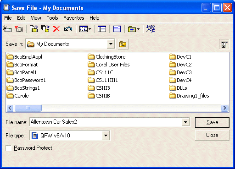Open the Help menu
Image resolution: width=235 pixels, height=169 pixels.
click(95, 18)
